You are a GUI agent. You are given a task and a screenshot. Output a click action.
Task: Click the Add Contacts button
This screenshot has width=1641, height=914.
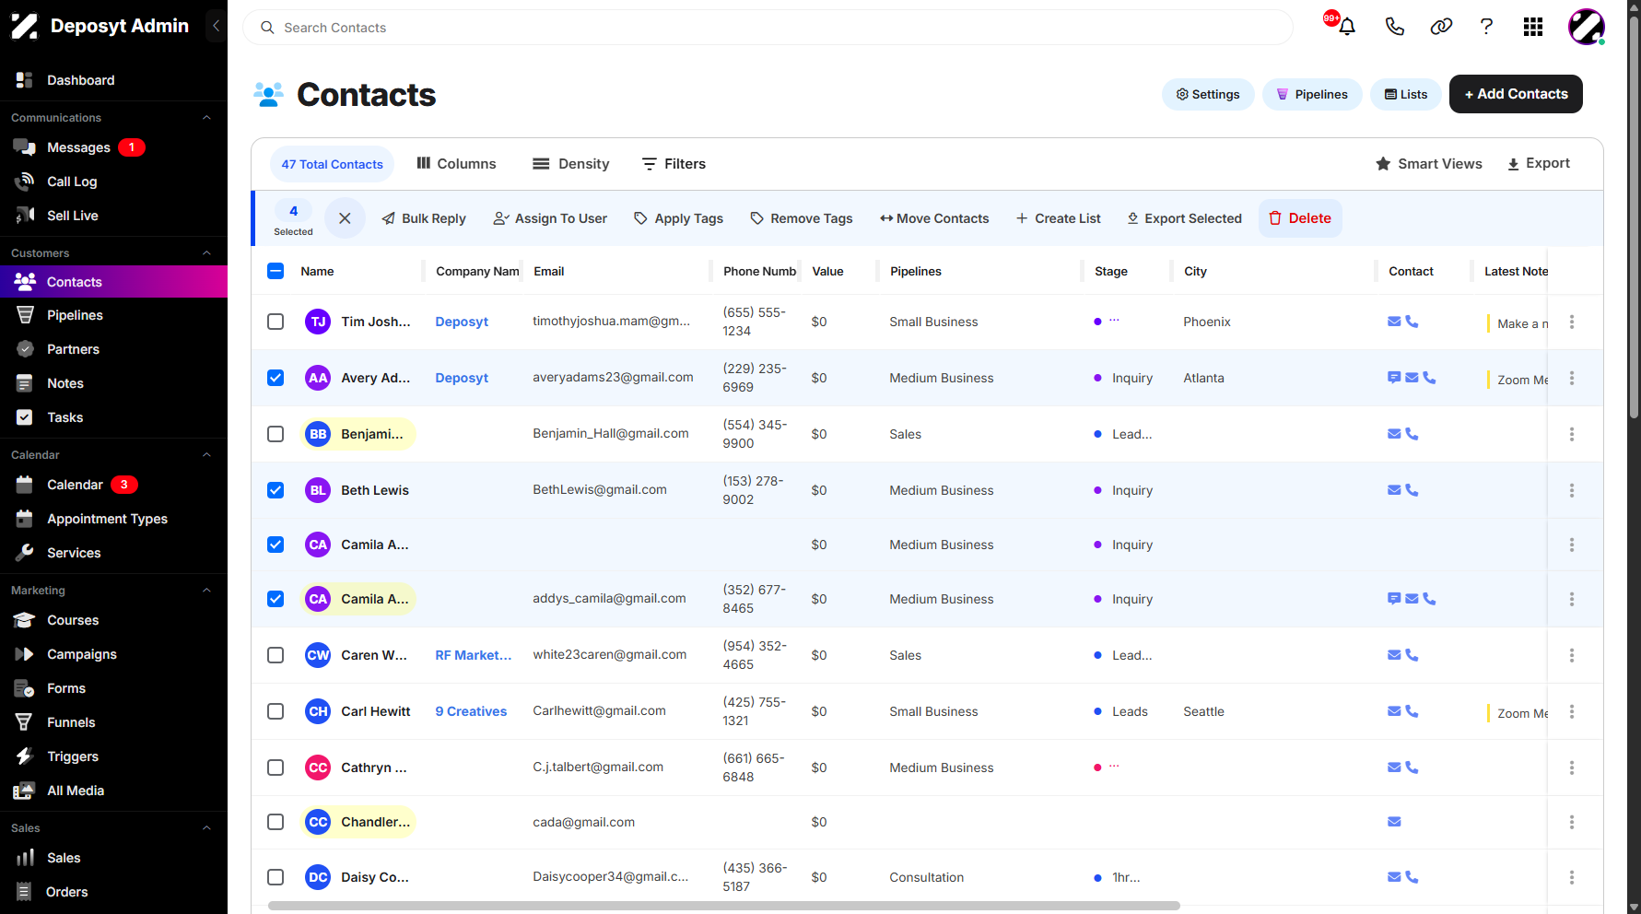point(1516,94)
